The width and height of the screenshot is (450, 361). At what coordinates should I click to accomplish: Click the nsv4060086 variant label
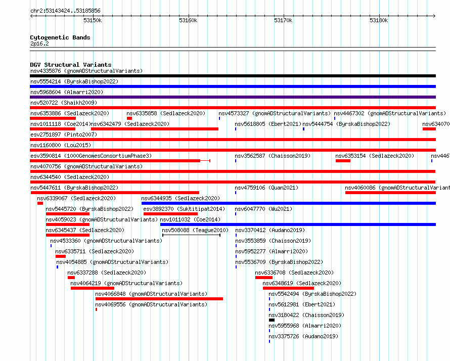pos(397,188)
